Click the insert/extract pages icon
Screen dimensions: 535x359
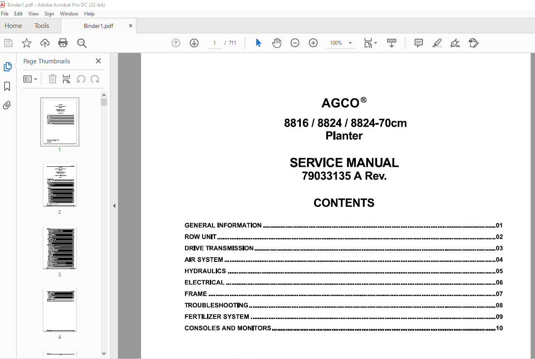[x=67, y=79]
